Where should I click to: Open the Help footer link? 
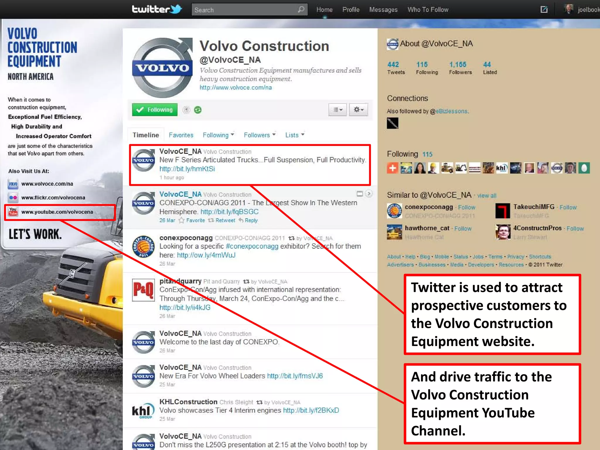(410, 257)
